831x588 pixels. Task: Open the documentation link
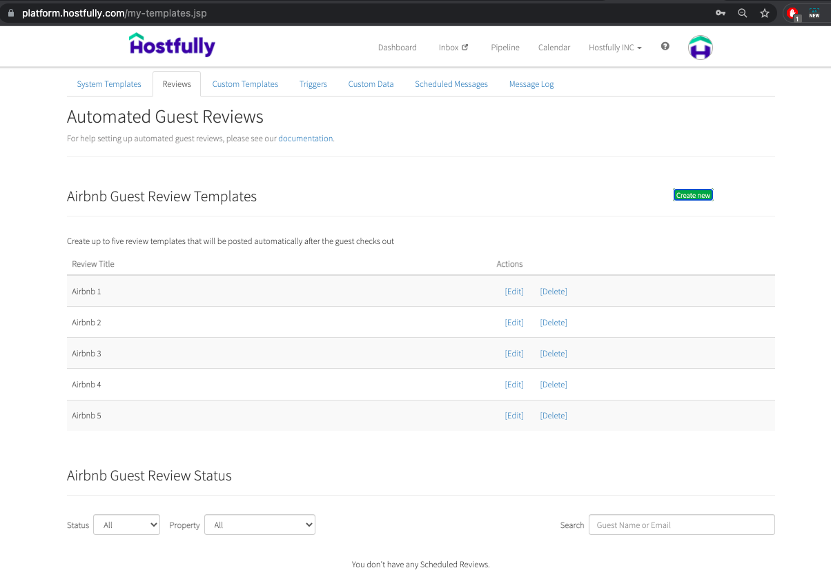click(x=305, y=138)
